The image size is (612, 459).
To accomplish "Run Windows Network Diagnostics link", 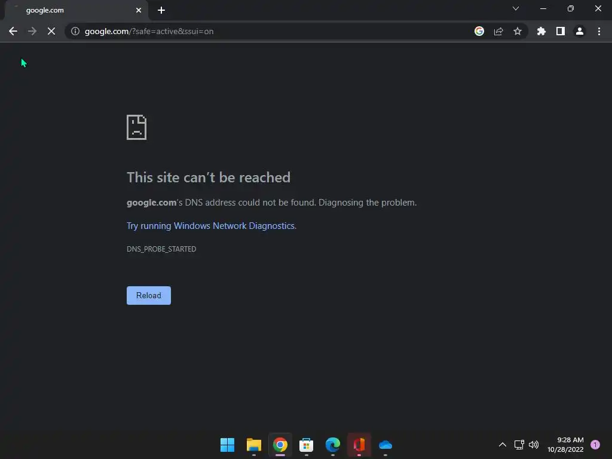I will (211, 225).
